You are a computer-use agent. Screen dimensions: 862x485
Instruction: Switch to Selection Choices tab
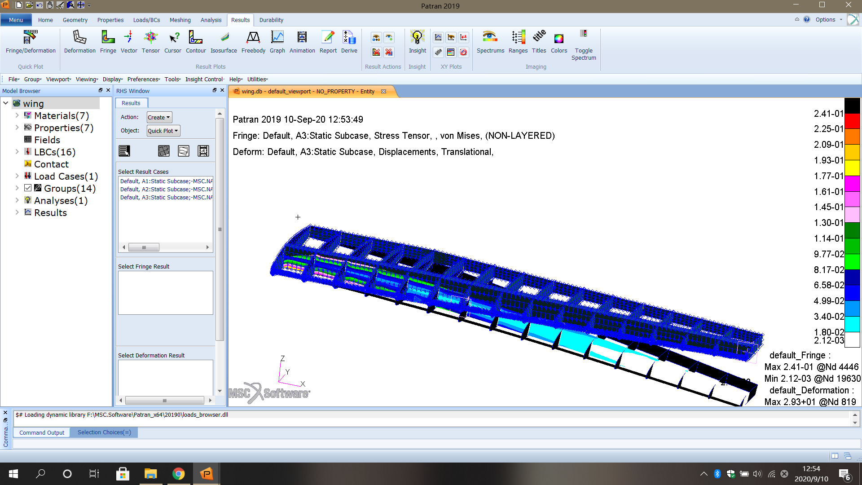(104, 432)
